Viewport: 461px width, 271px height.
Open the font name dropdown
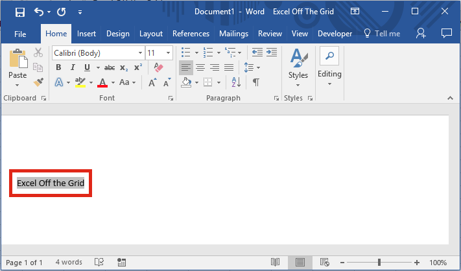click(x=140, y=53)
